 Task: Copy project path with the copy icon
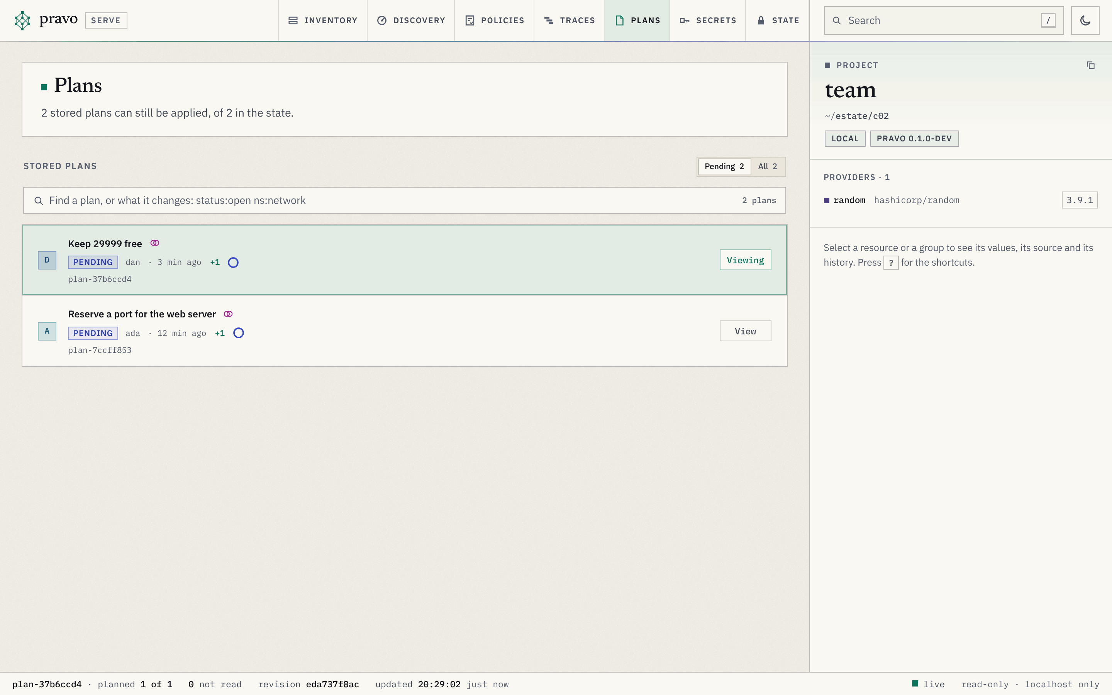[x=1090, y=65]
